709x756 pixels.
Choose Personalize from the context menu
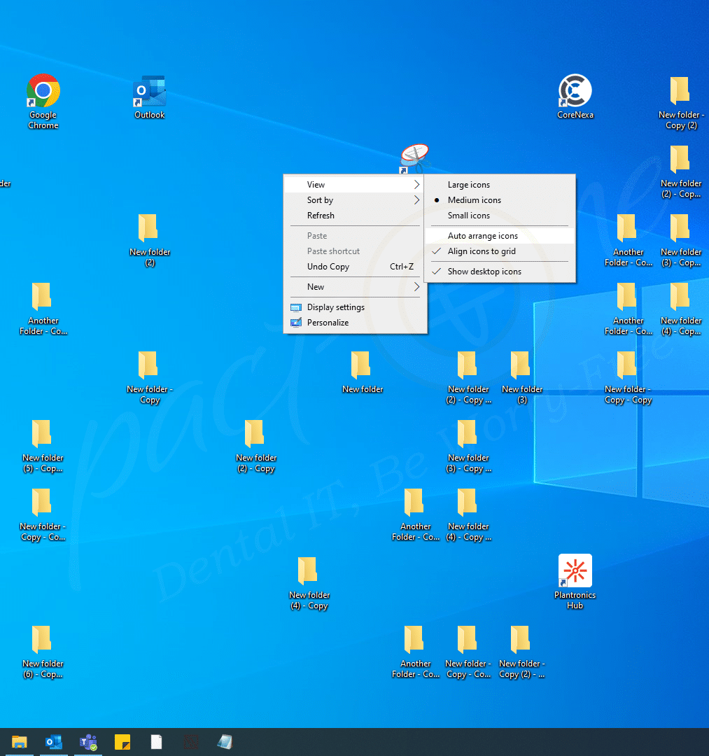click(x=327, y=322)
